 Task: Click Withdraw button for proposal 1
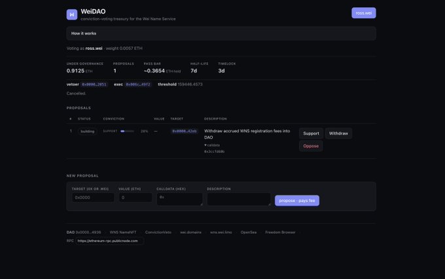tap(338, 133)
